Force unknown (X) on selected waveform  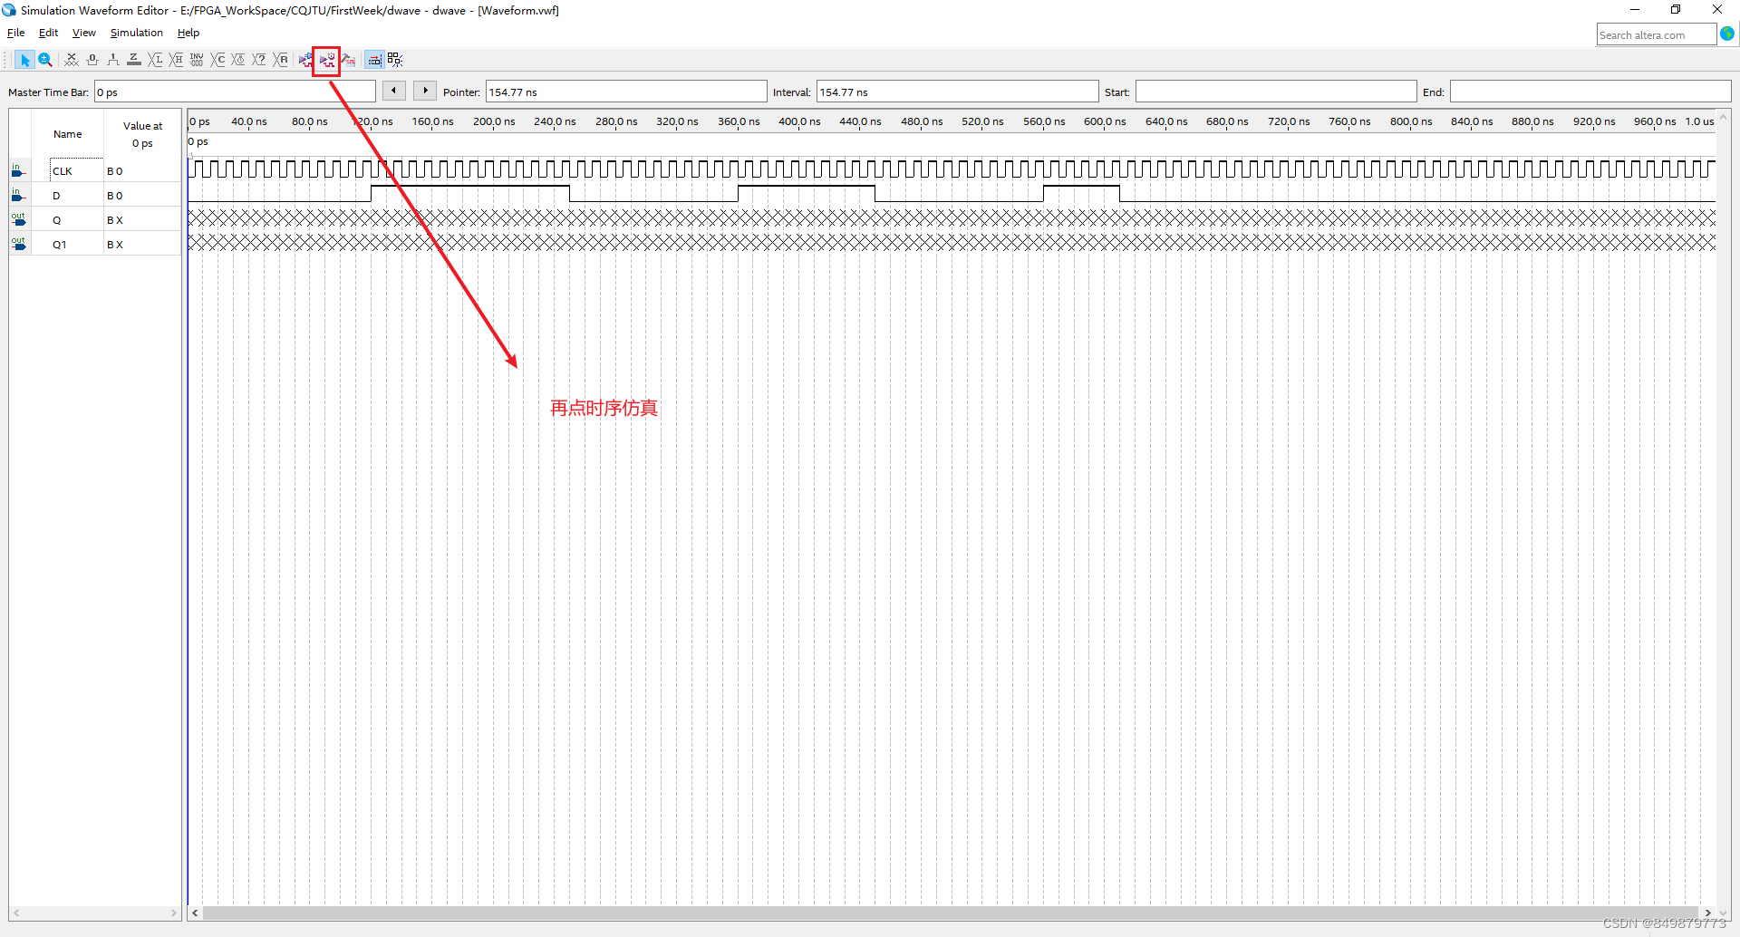(72, 60)
